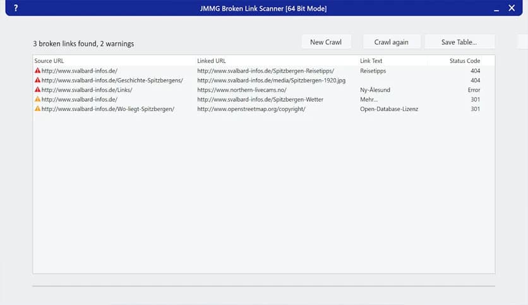
Task: Click the crawl progress bar at bottom
Action: (263, 286)
